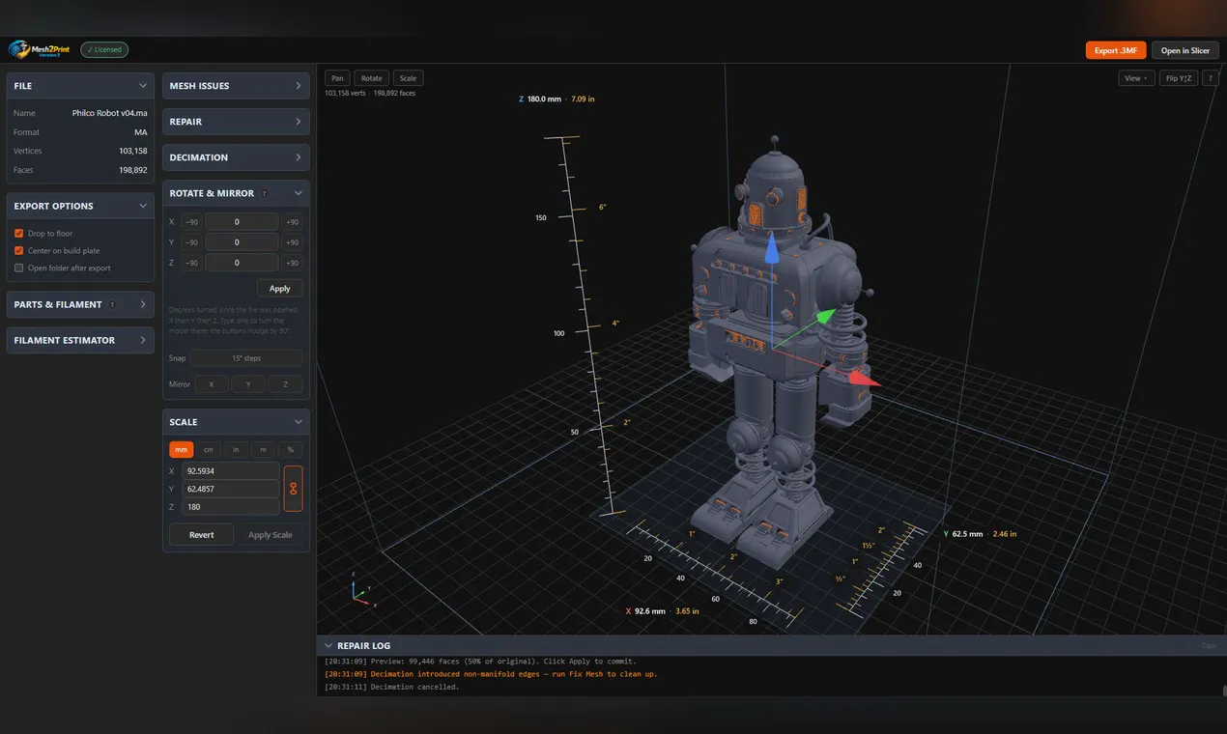Toggle the Drop to floor checkbox

pyautogui.click(x=19, y=234)
